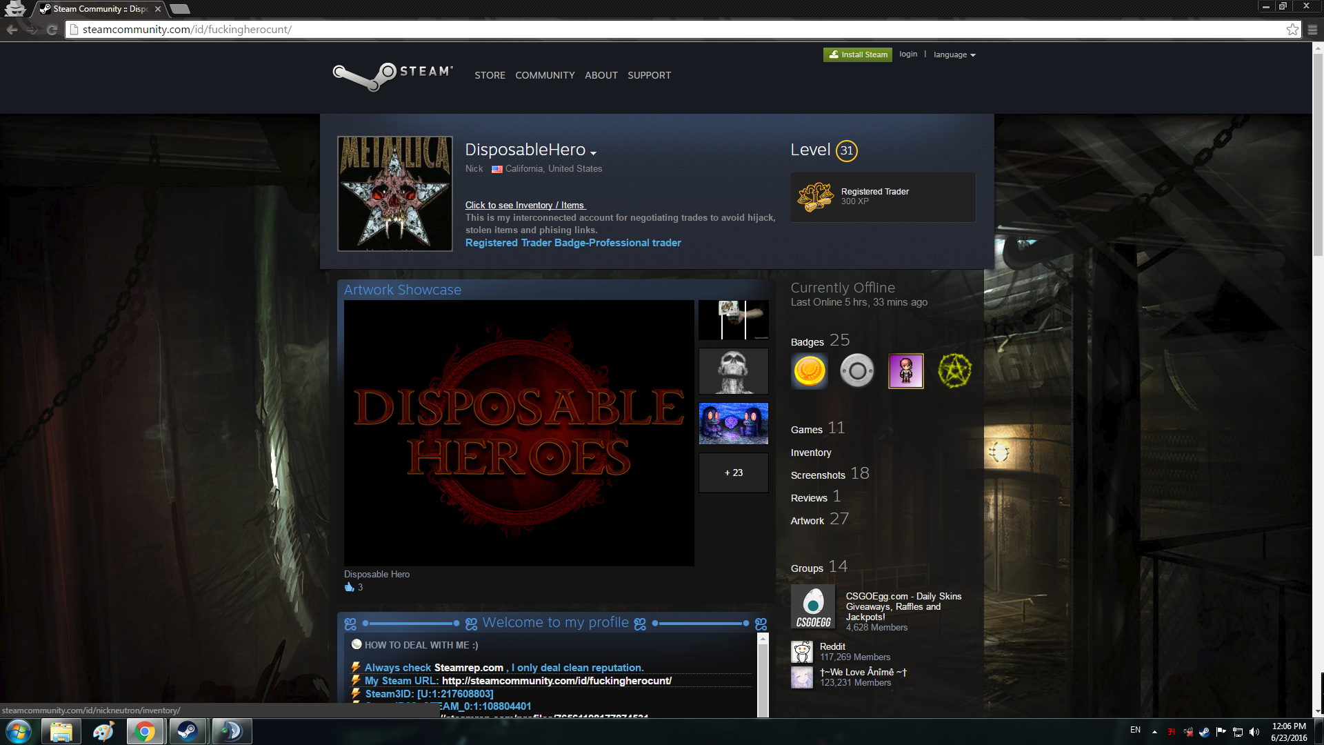Open the COMMUNITY menu
The image size is (1324, 745).
click(545, 75)
